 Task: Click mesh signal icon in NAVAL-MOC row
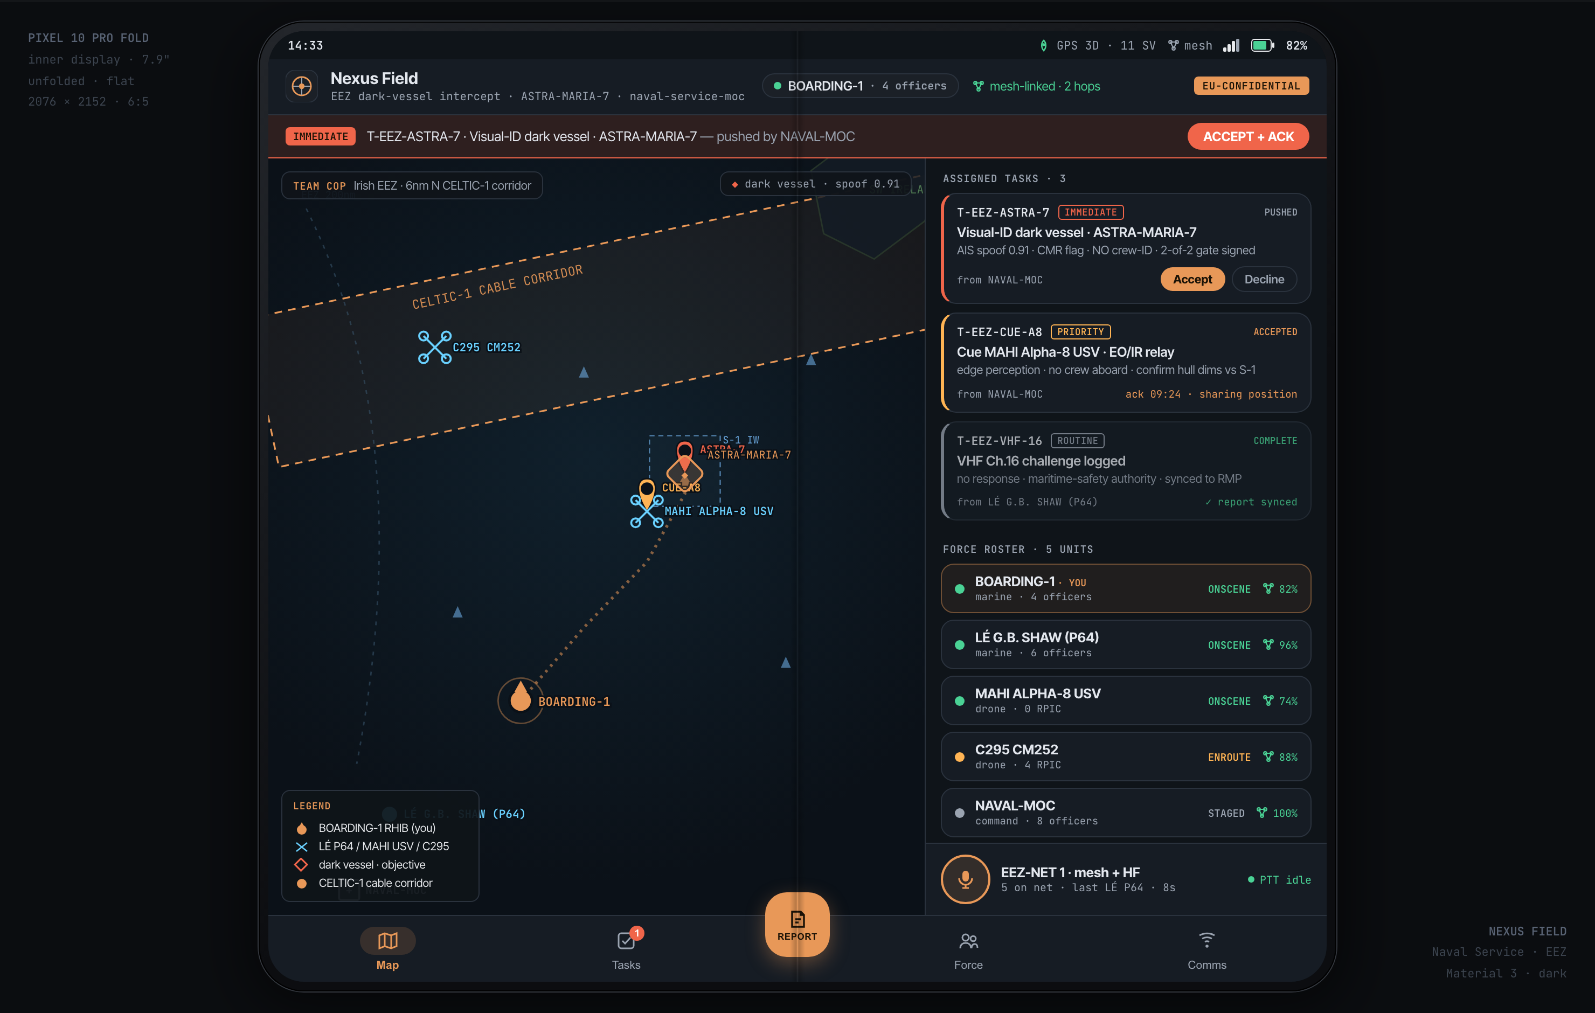1262,813
